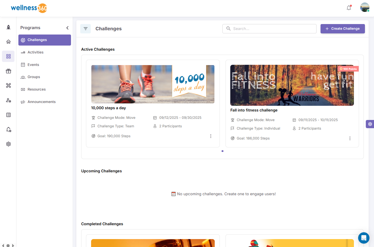Open the Fall into Fitness banner image

click(292, 85)
